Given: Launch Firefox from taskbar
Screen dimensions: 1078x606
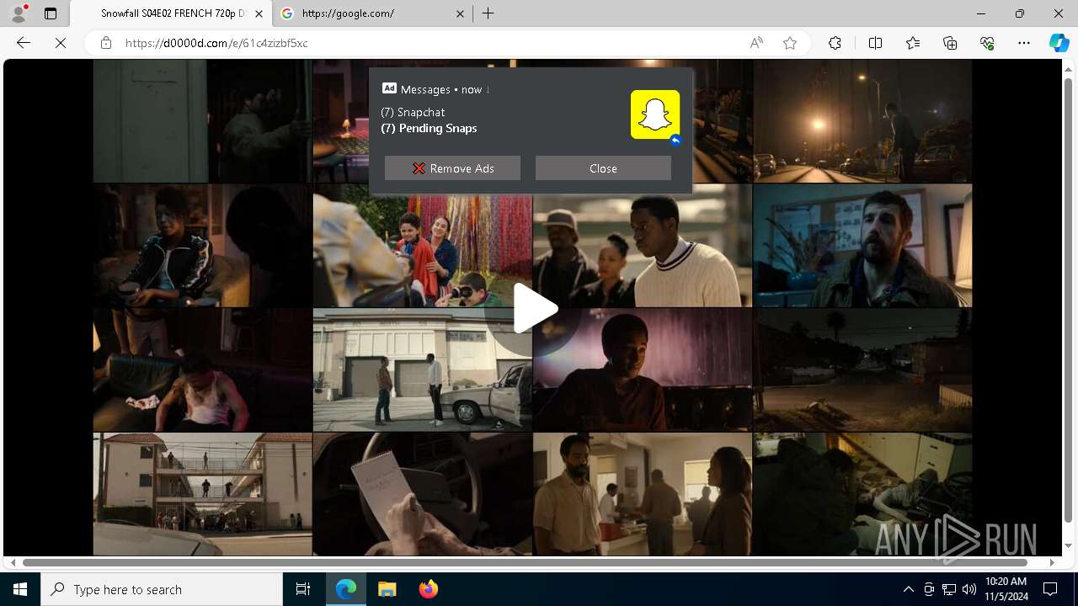Looking at the screenshot, I should (x=428, y=589).
